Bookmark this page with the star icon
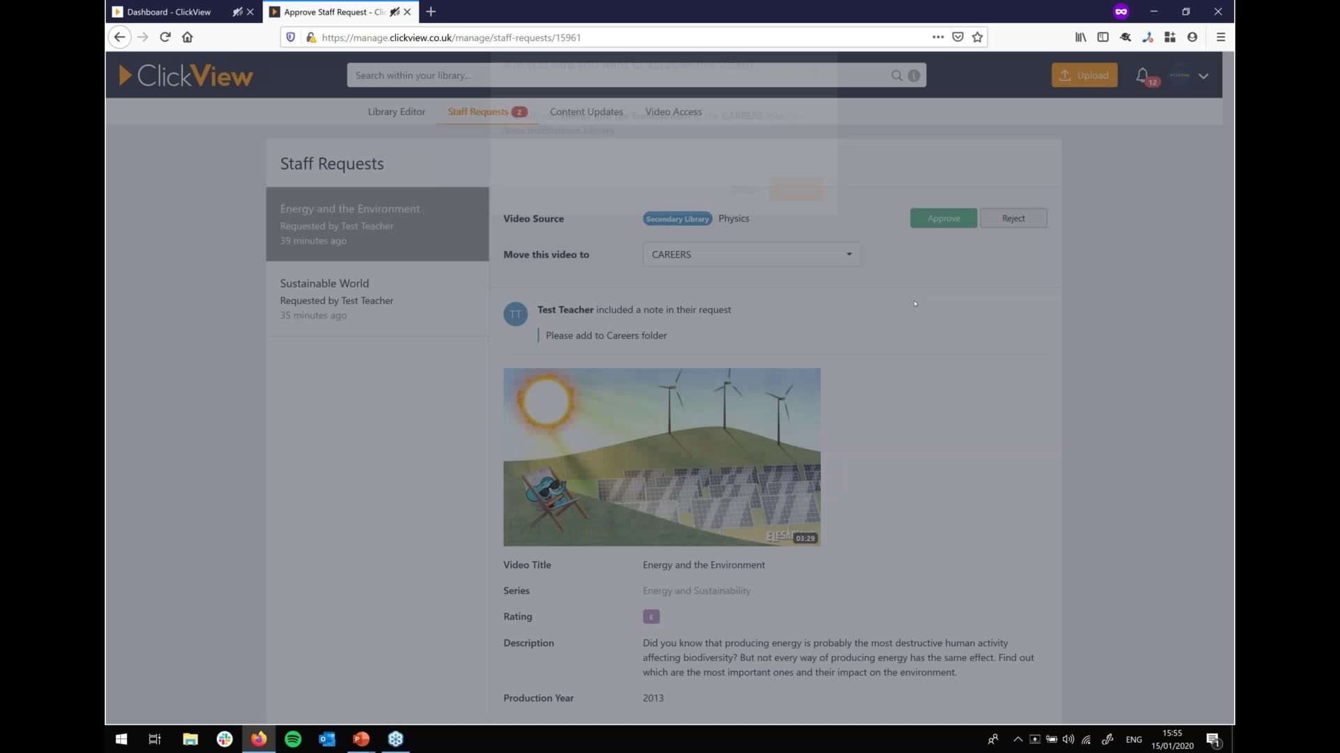 [977, 37]
